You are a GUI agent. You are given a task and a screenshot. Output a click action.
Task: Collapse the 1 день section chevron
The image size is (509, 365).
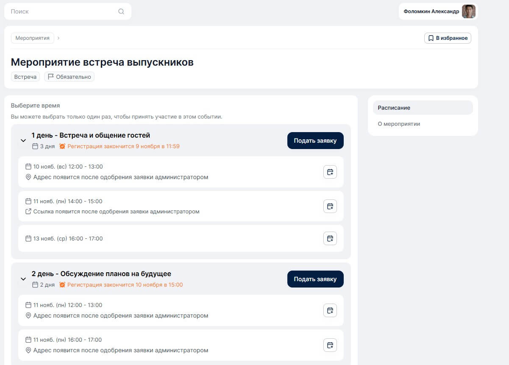pos(23,141)
